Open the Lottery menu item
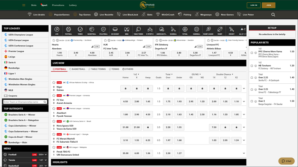This screenshot has height=167, width=298. point(73,5)
